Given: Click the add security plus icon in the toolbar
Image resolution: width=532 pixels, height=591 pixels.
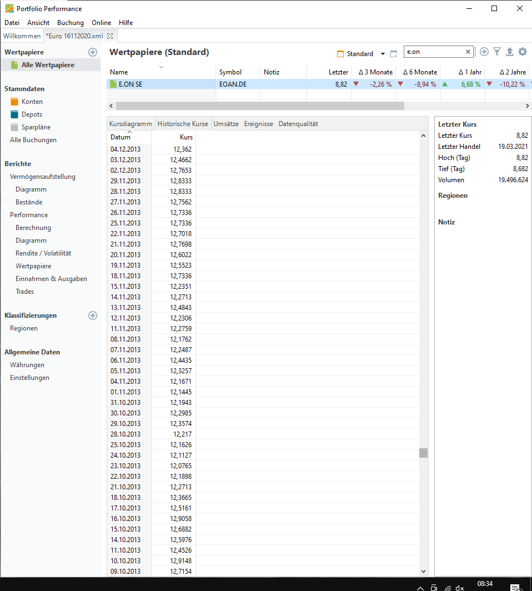Looking at the screenshot, I should click(x=484, y=52).
